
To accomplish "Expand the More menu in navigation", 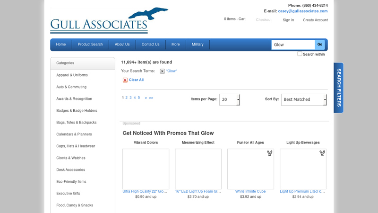I will [175, 44].
